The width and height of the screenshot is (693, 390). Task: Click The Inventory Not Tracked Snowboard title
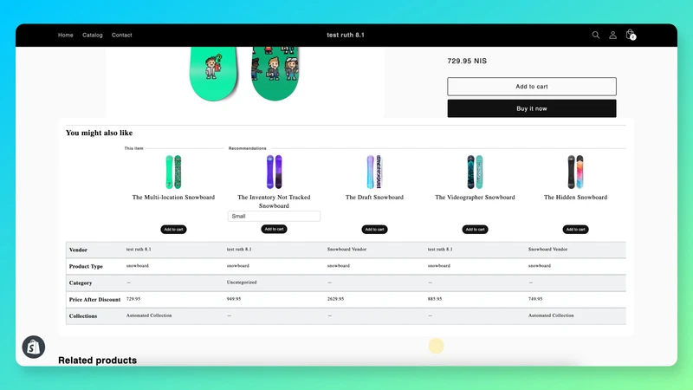pos(274,201)
